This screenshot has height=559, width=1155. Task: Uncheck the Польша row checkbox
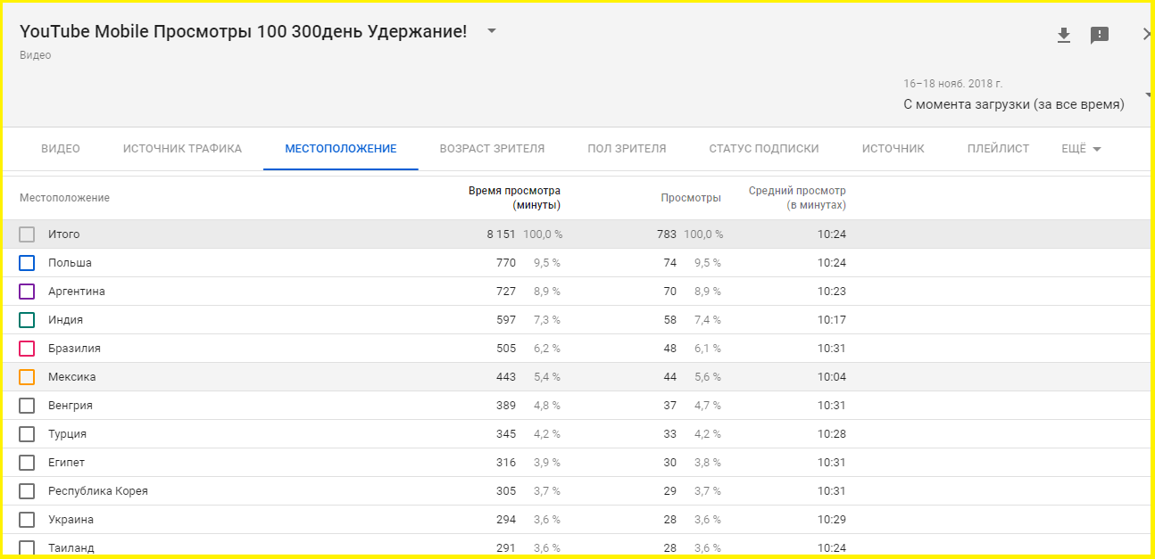point(27,263)
